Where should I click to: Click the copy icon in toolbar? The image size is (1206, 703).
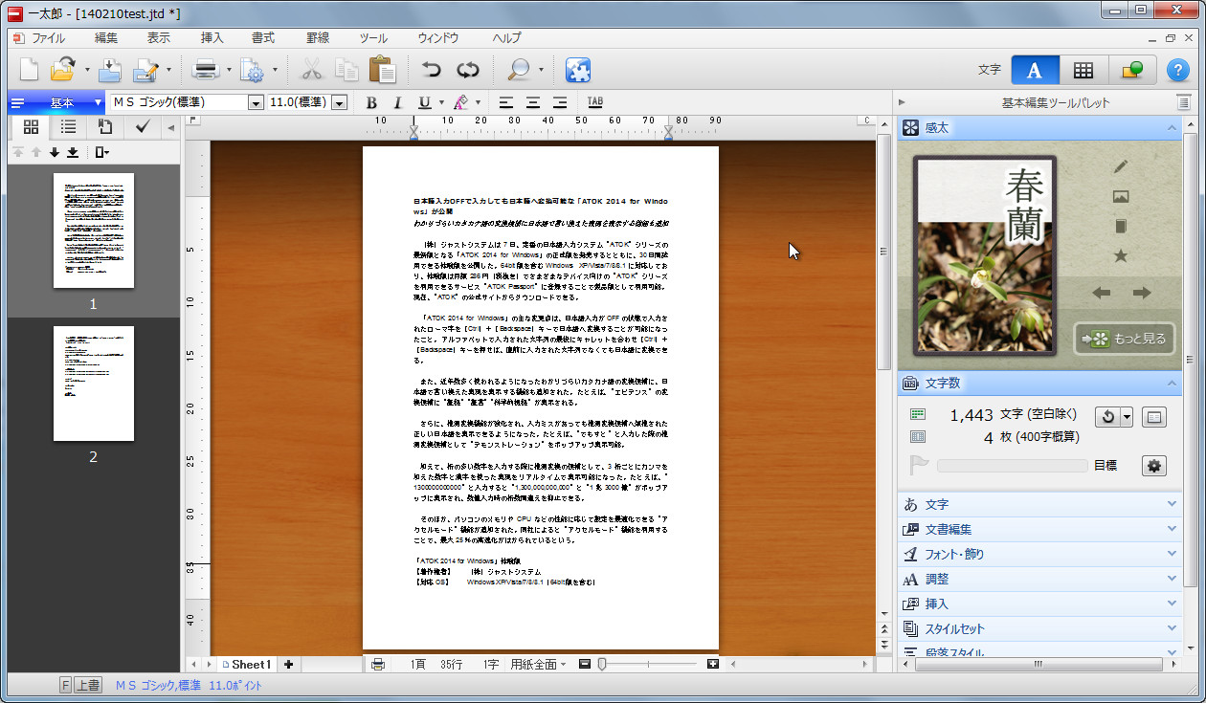pyautogui.click(x=346, y=70)
